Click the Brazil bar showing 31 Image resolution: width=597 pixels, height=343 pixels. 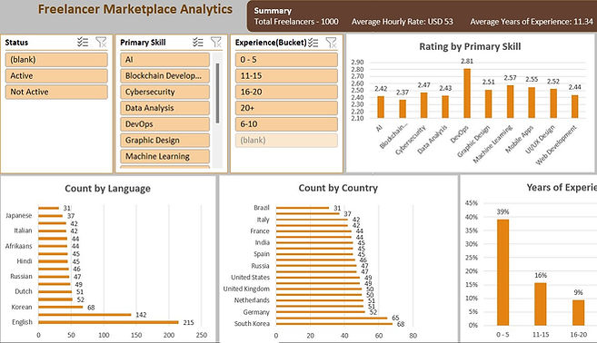pos(303,208)
